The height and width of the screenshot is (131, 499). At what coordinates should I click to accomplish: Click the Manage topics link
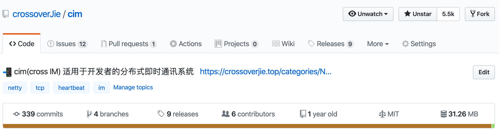(133, 87)
